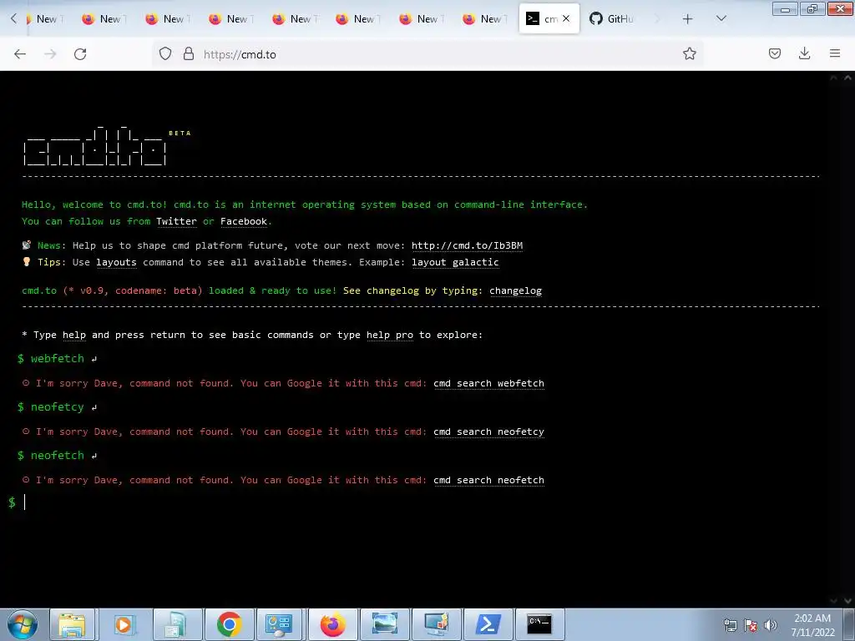Viewport: 855px width, 641px height.
Task: Open Windows Explorer from the taskbar
Action: pyautogui.click(x=72, y=624)
